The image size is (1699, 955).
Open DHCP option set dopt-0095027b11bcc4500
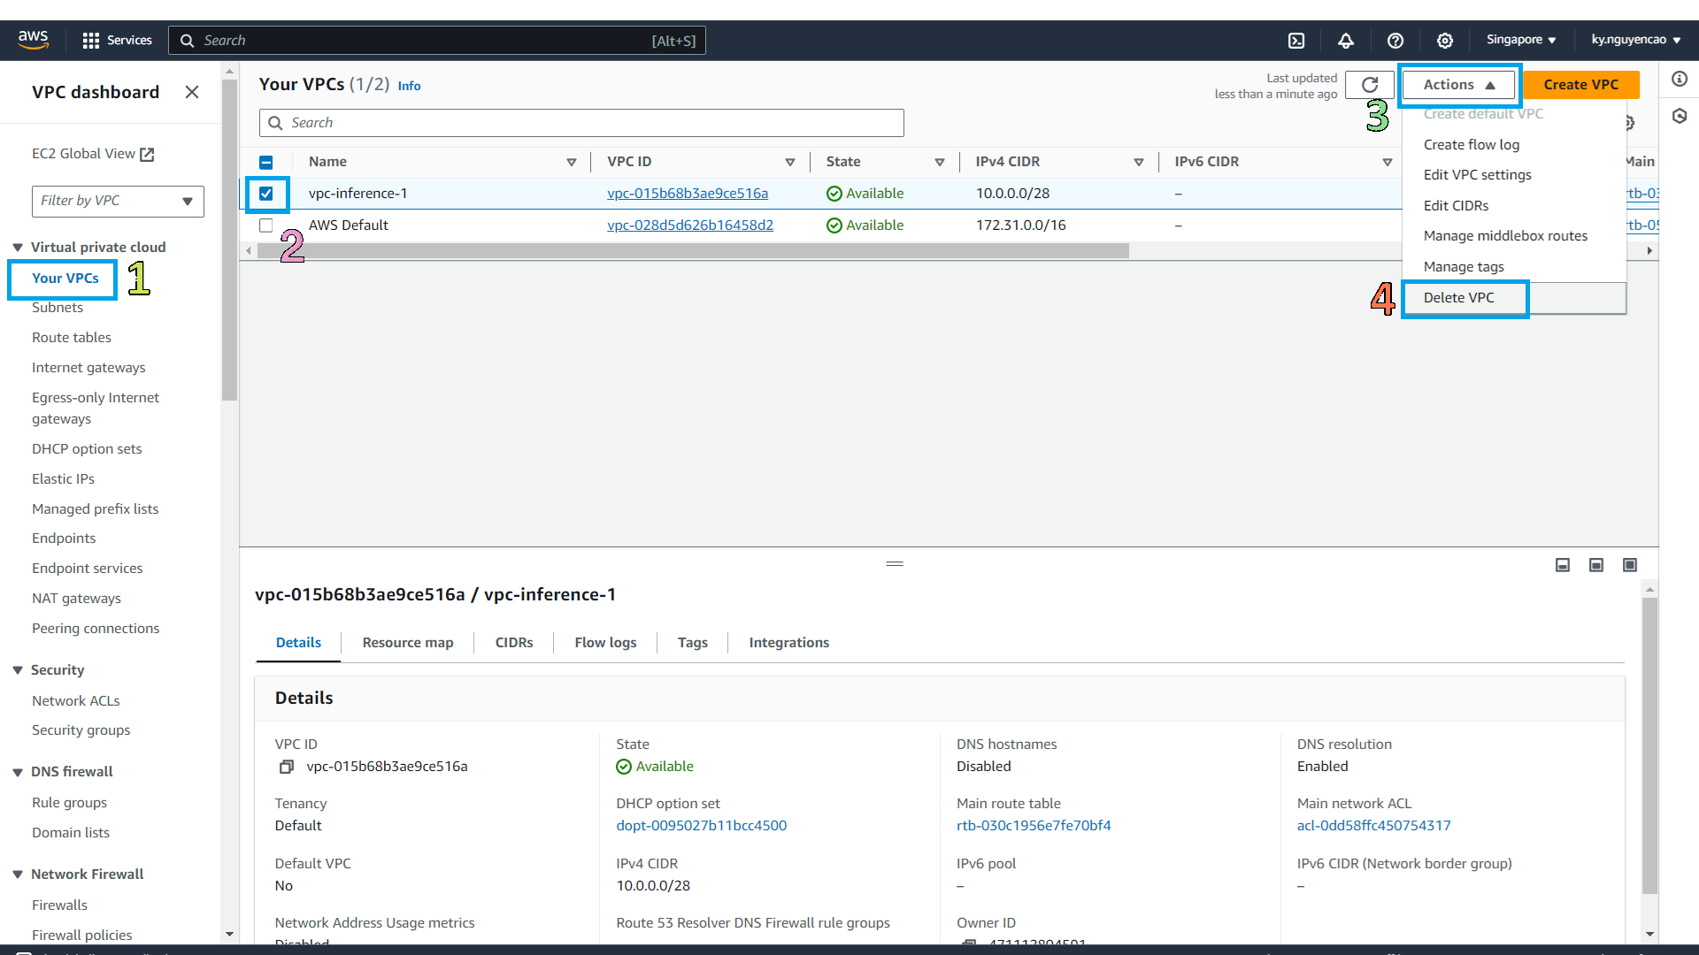702,826
